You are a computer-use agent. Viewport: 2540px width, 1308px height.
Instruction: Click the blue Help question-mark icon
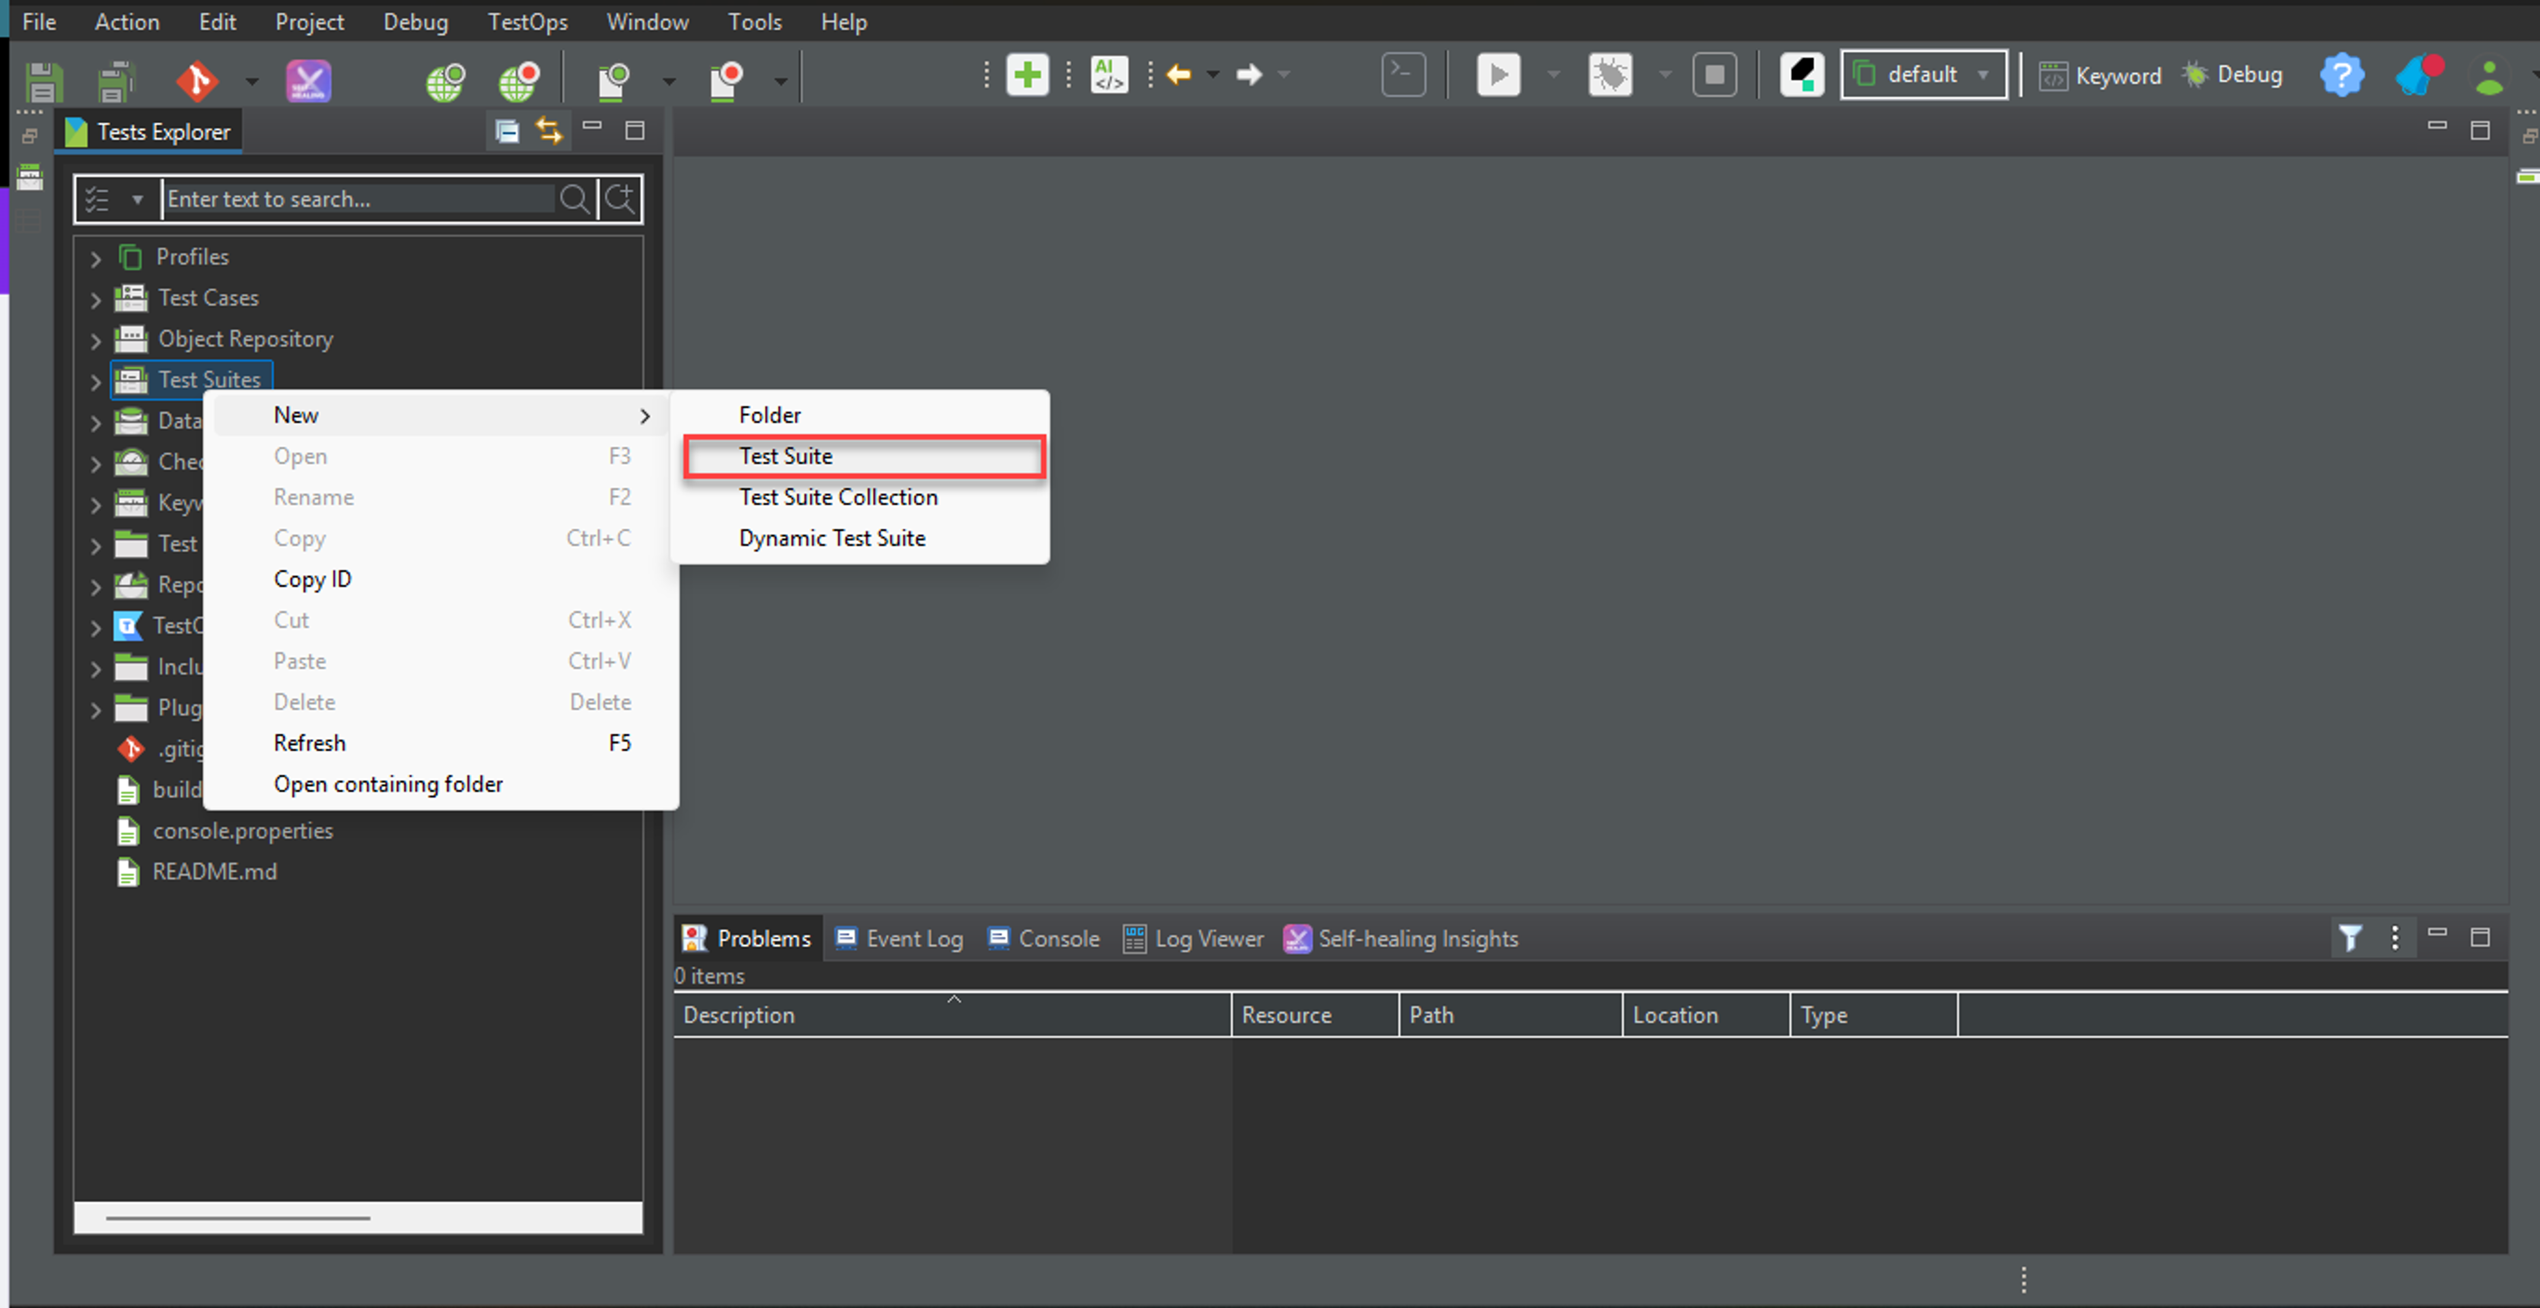point(2341,75)
